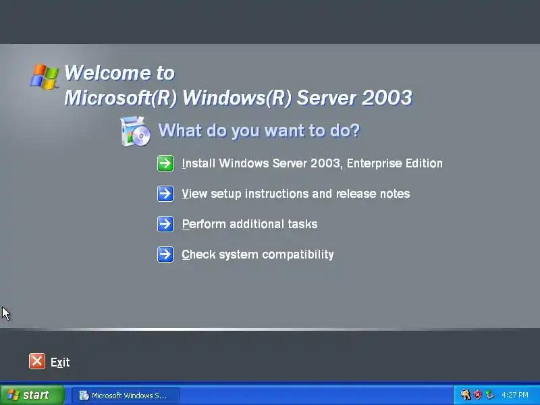Click the What do you want to do? heading
540x405 pixels.
(259, 131)
